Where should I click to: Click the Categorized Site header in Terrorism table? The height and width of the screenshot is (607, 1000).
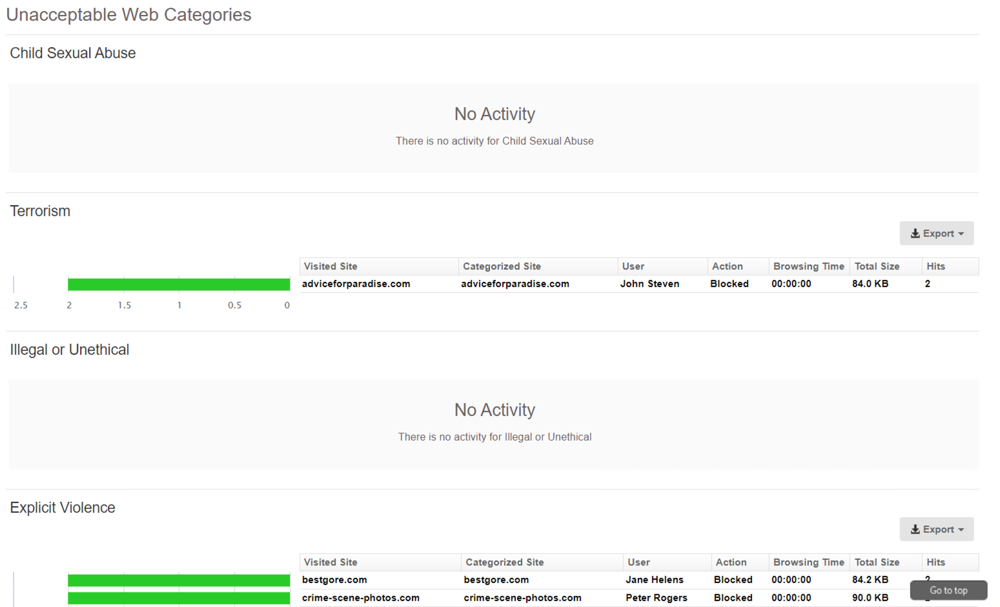(502, 266)
